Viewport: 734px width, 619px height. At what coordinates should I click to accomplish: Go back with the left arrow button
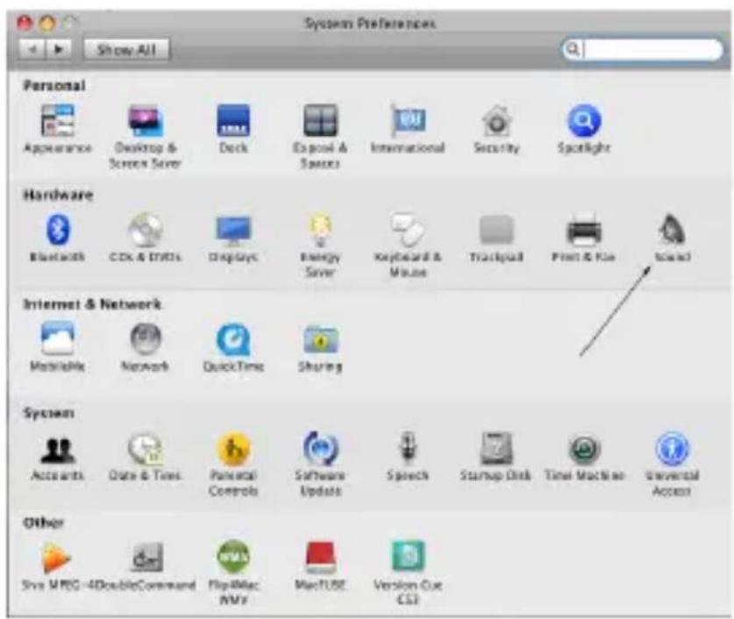pos(32,49)
